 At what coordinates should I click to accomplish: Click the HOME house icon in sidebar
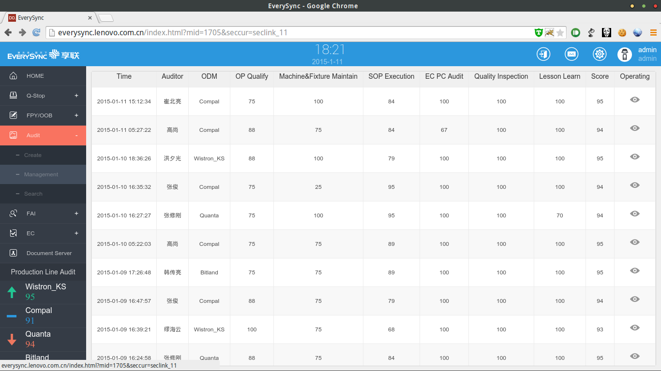point(13,76)
